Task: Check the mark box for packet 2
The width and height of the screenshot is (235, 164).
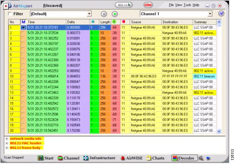Action: 23,33
